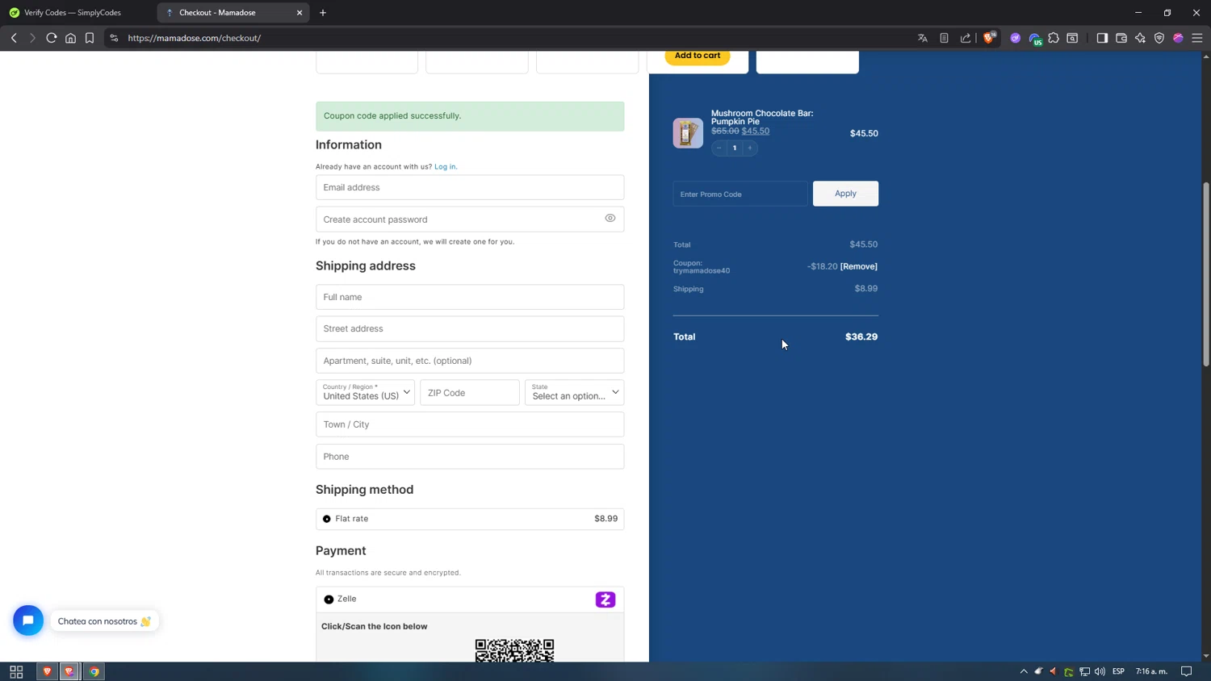Focus the Create account password field
Image resolution: width=1211 pixels, height=681 pixels.
pyautogui.click(x=470, y=219)
